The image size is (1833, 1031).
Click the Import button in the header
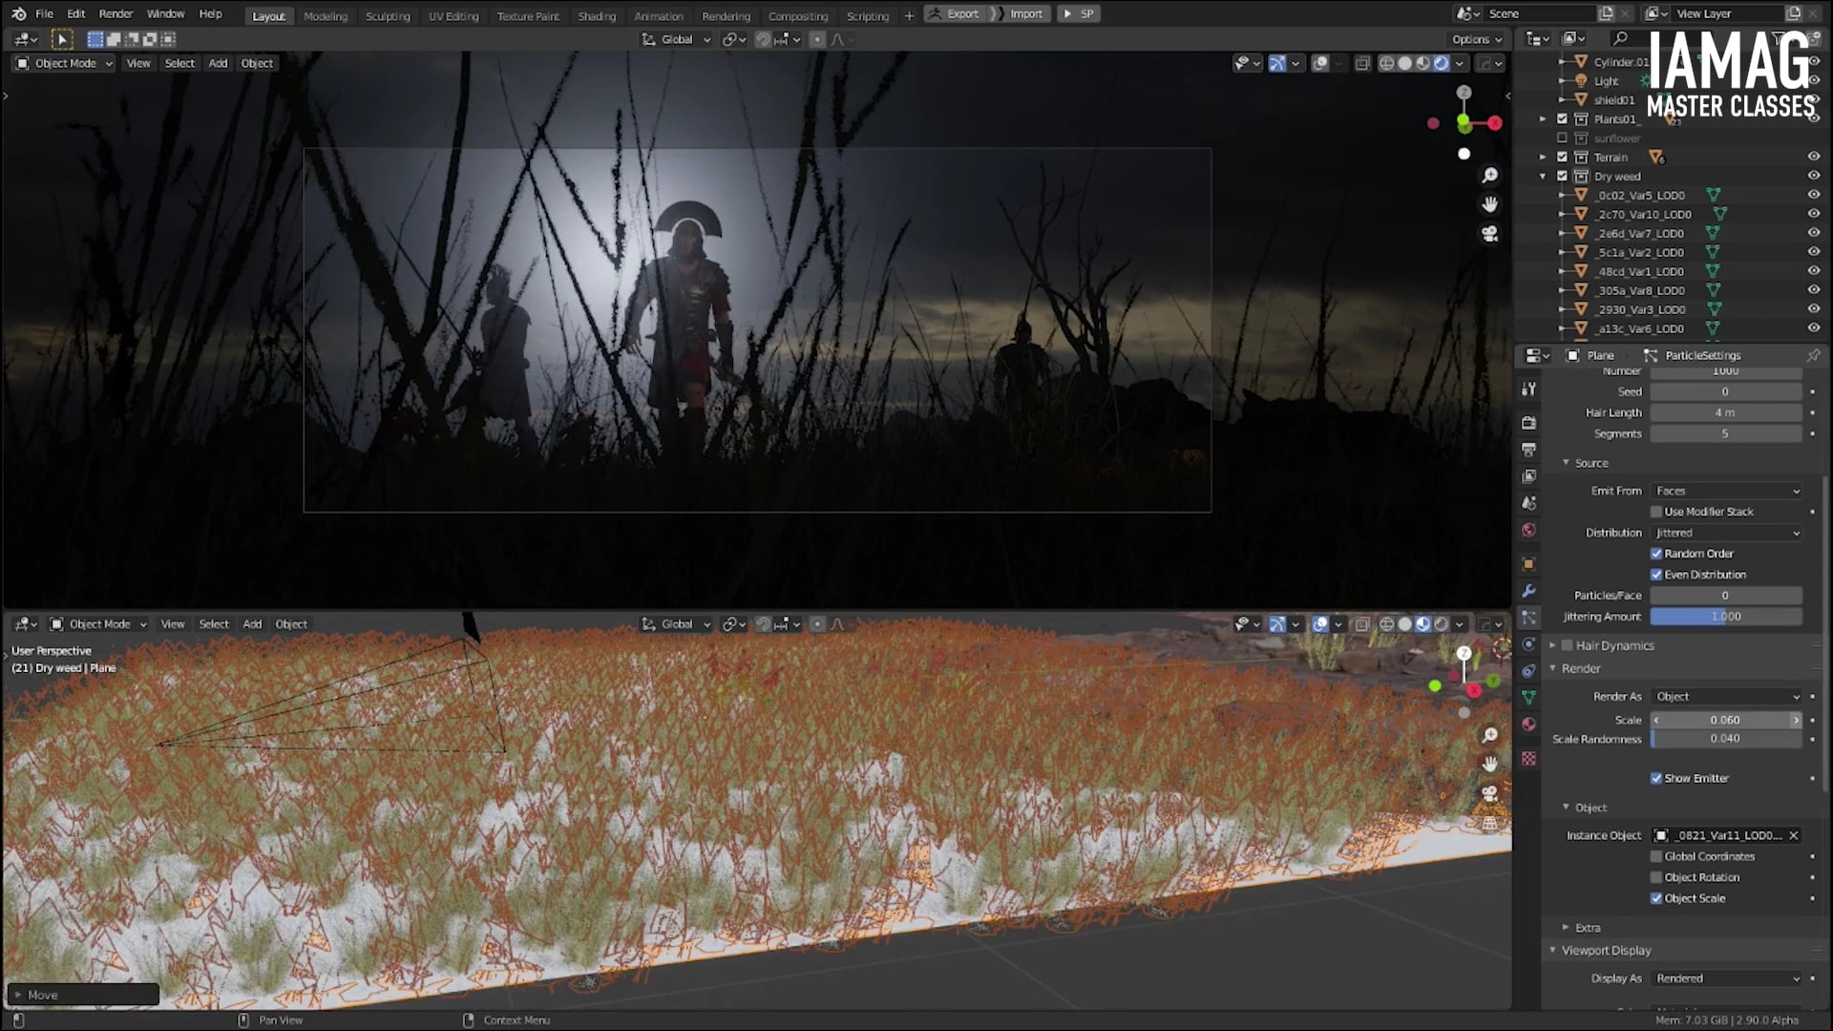1025,13
